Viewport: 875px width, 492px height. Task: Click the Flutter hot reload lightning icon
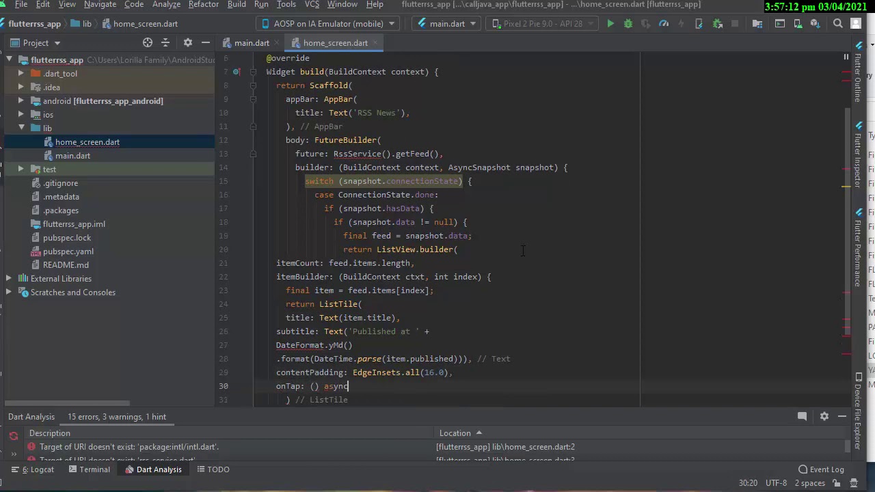pyautogui.click(x=681, y=24)
